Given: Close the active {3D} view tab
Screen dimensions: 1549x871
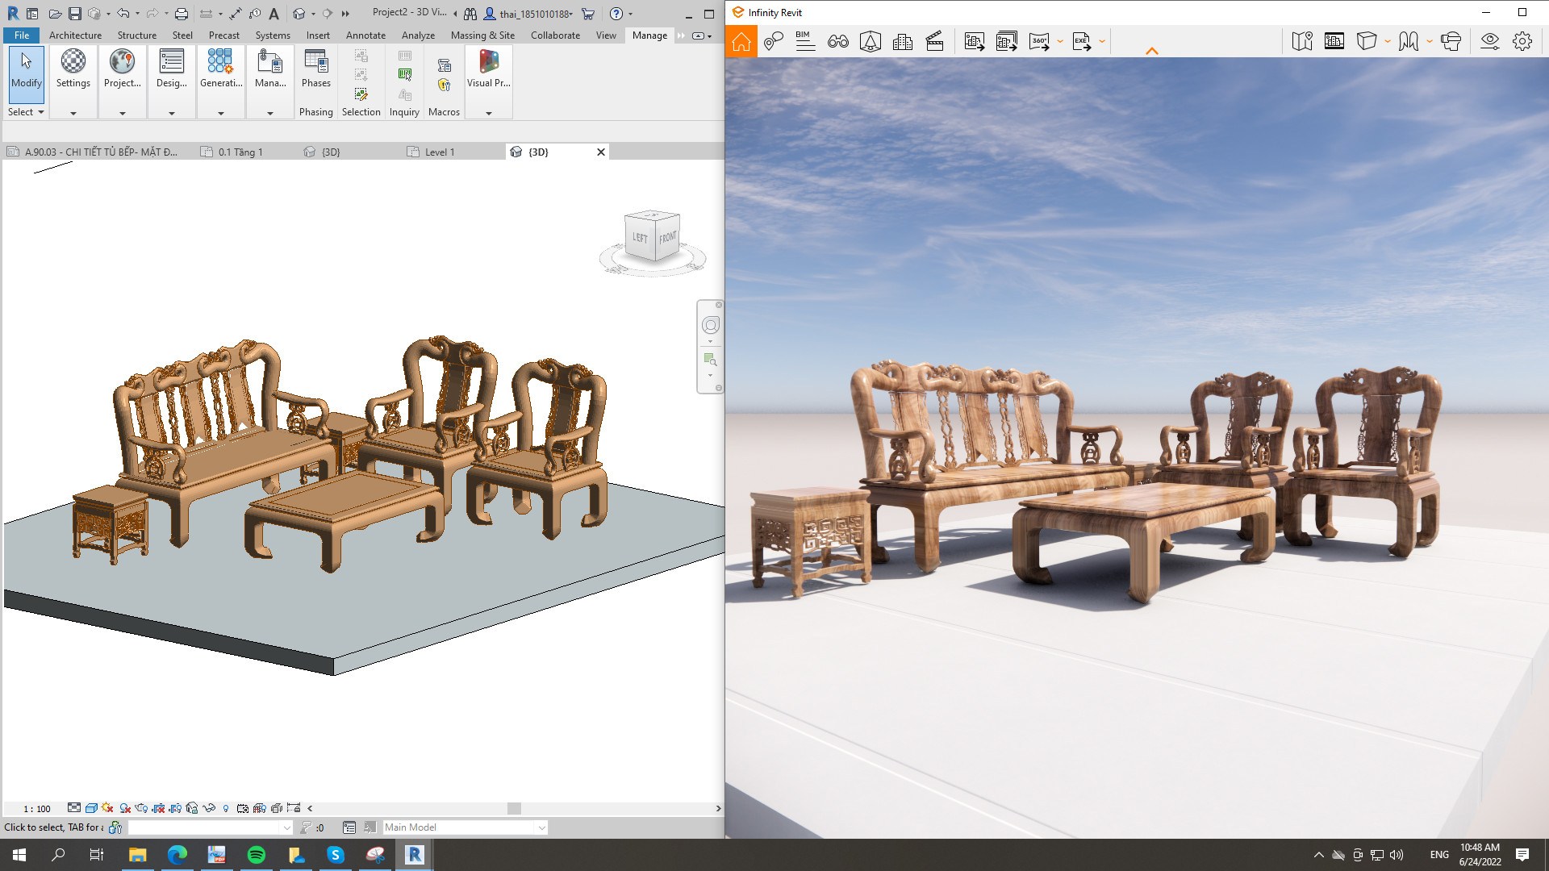Looking at the screenshot, I should point(600,152).
